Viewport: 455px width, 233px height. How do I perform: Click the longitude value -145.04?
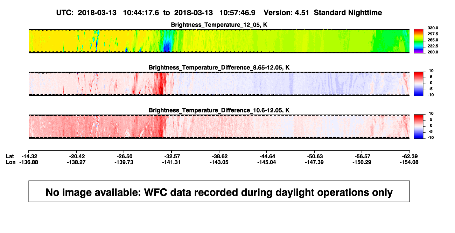(267, 162)
